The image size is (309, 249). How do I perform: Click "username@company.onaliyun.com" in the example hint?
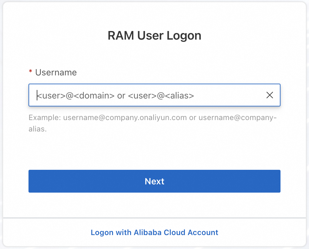[x=125, y=118]
